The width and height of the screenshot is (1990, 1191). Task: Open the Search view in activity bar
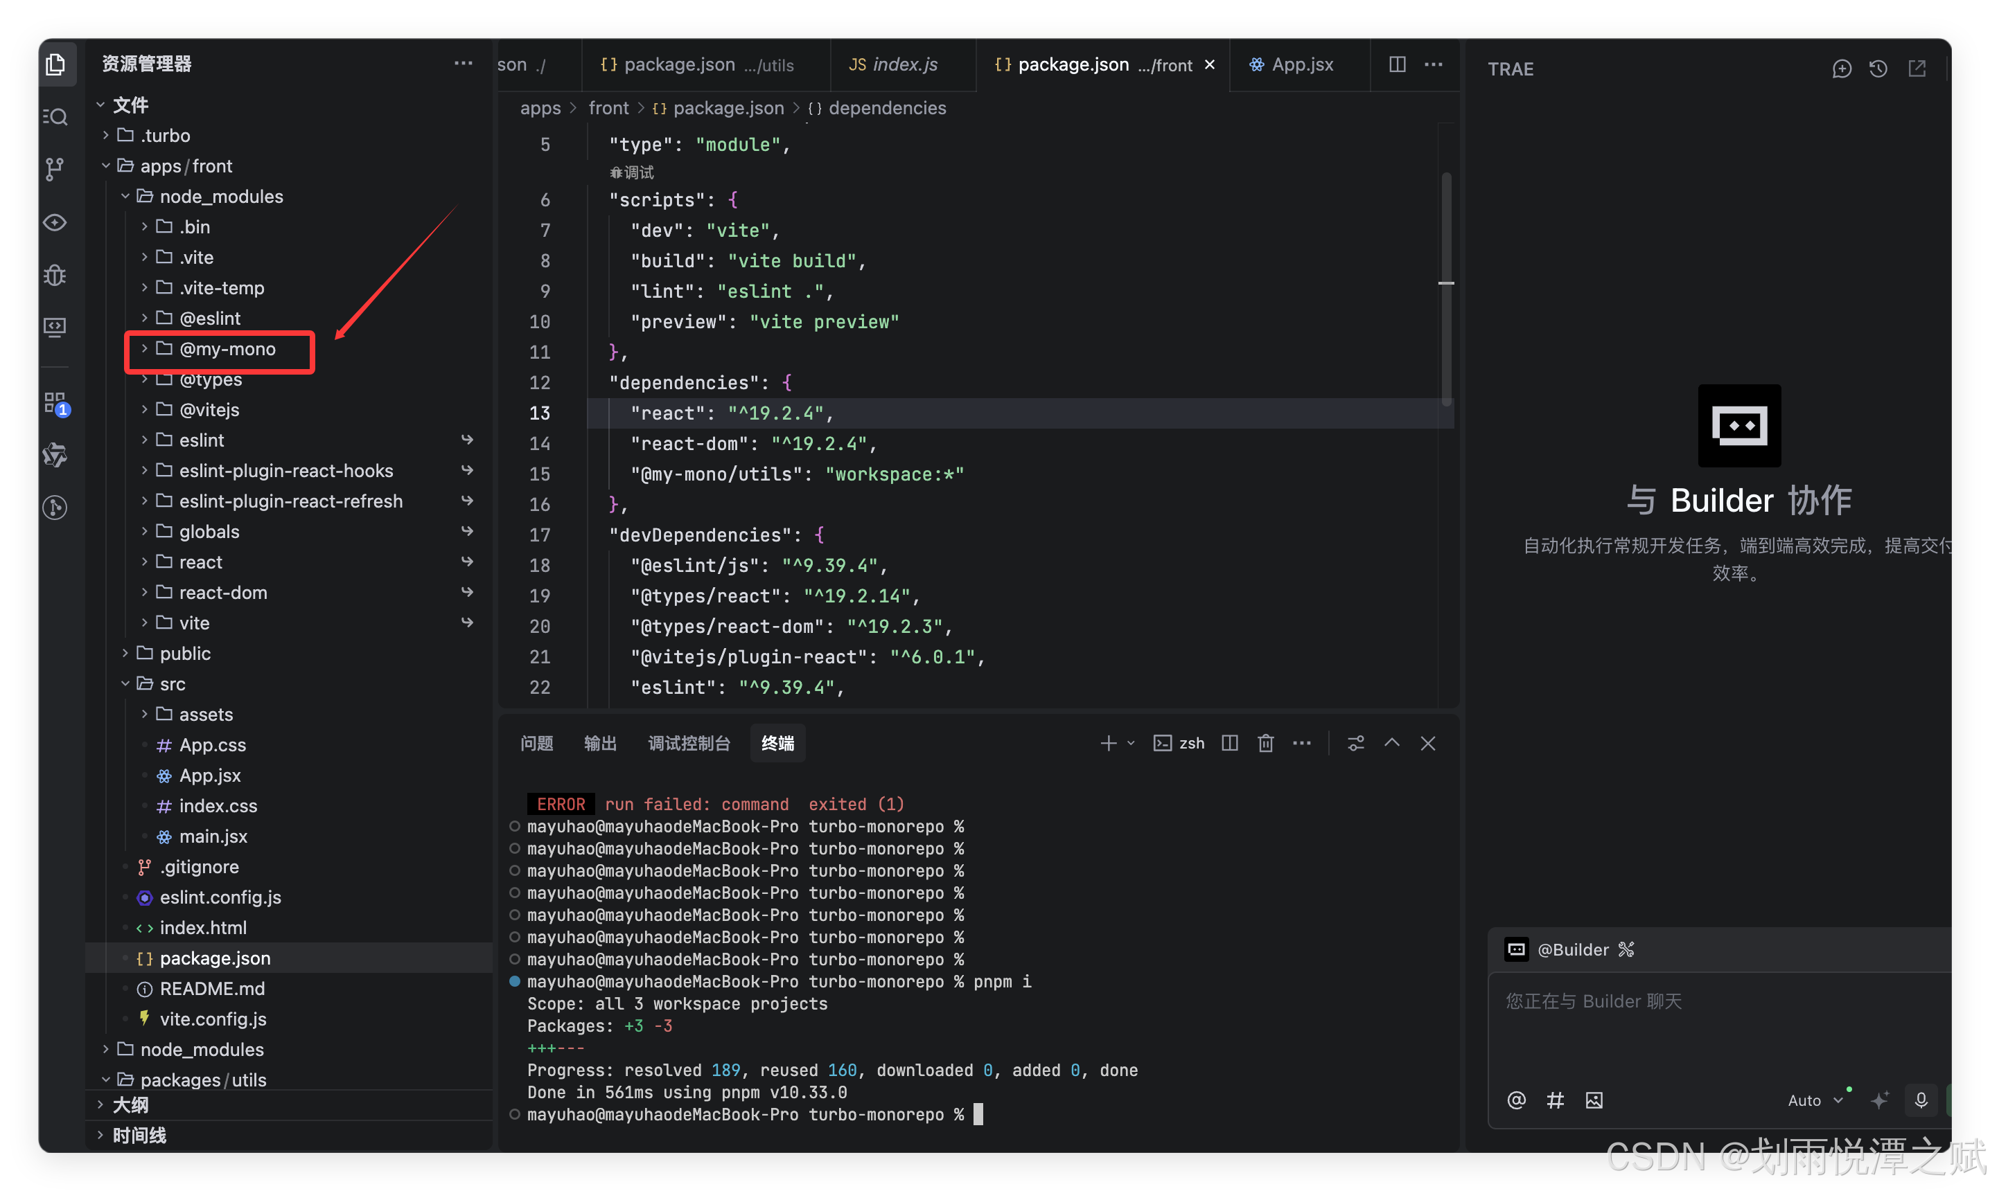[x=55, y=117]
